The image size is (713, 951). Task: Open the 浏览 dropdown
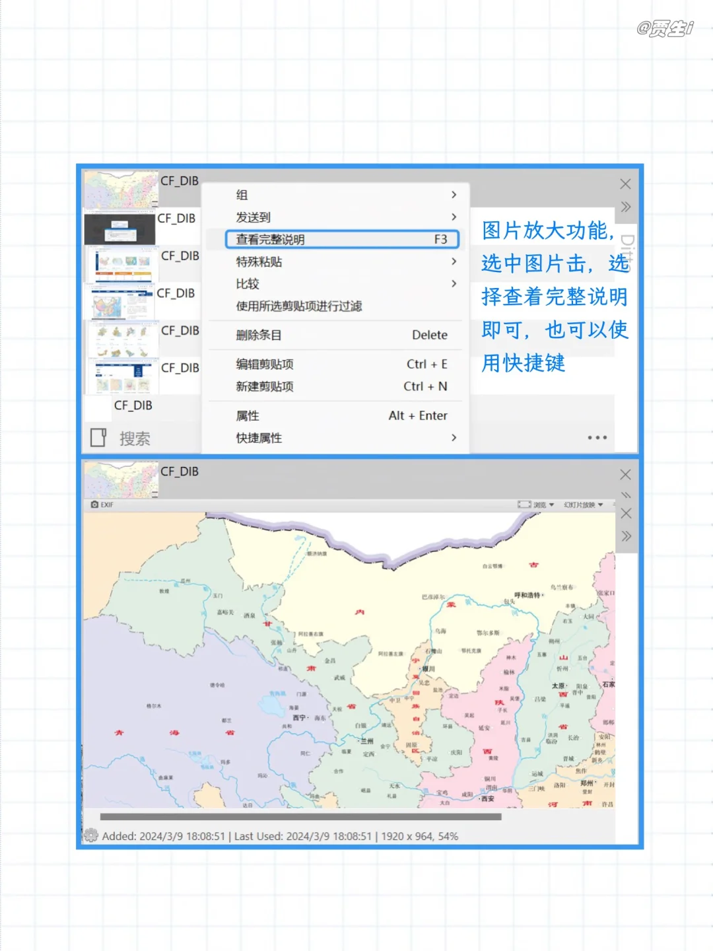[x=541, y=504]
